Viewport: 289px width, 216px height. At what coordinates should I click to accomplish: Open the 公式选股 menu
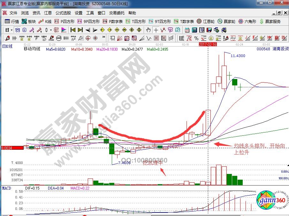point(63,13)
